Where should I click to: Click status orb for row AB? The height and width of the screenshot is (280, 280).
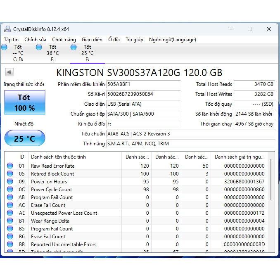(10, 197)
